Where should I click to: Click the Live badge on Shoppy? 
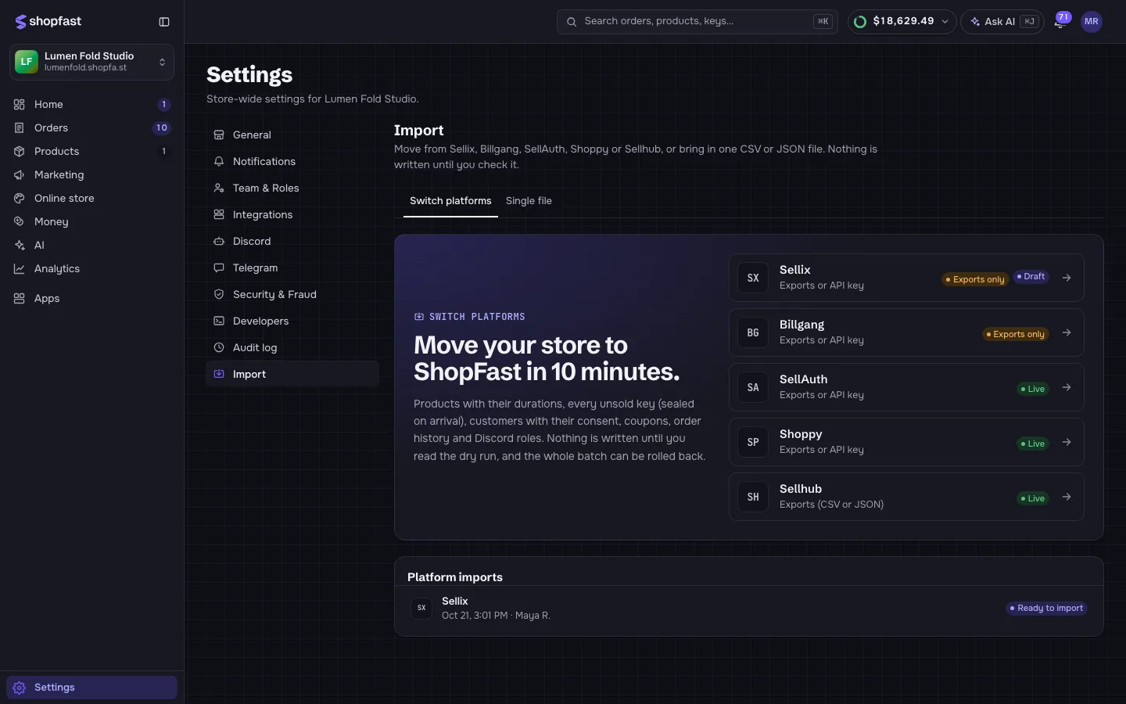point(1033,444)
